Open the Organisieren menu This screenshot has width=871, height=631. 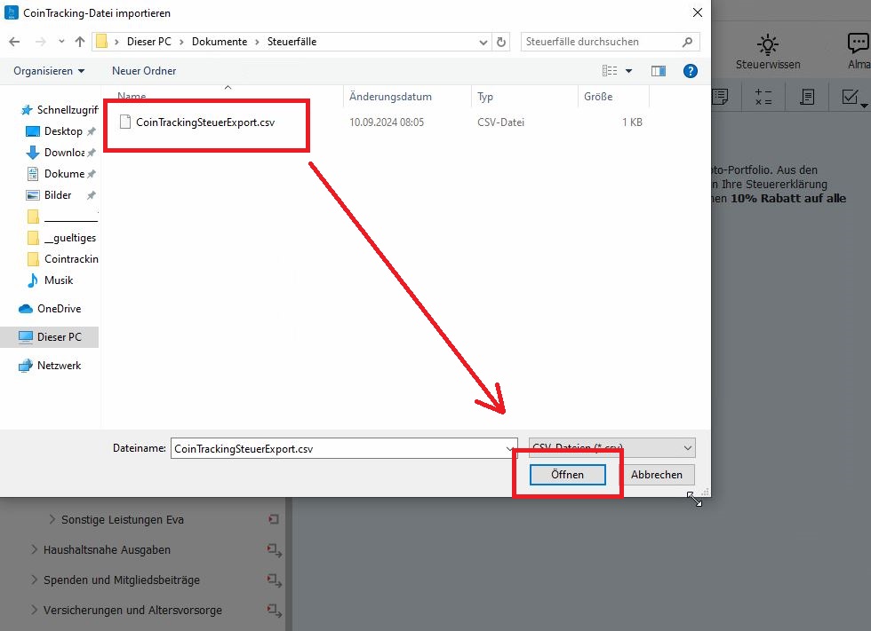tap(50, 70)
